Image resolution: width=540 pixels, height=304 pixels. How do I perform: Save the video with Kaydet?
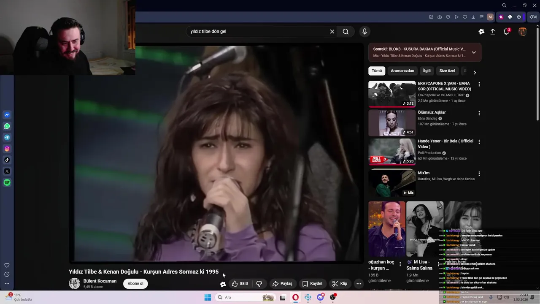[x=312, y=284]
